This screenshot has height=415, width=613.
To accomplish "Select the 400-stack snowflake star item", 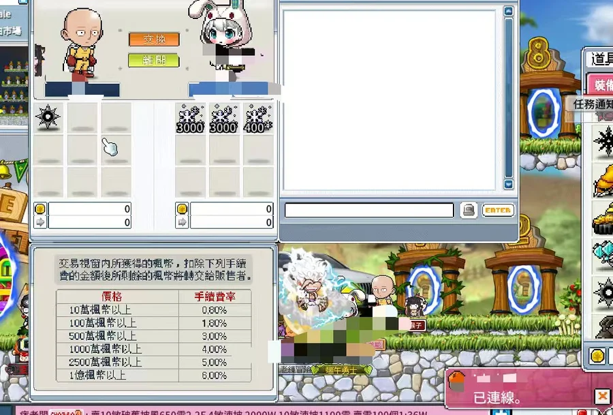I will pos(258,118).
